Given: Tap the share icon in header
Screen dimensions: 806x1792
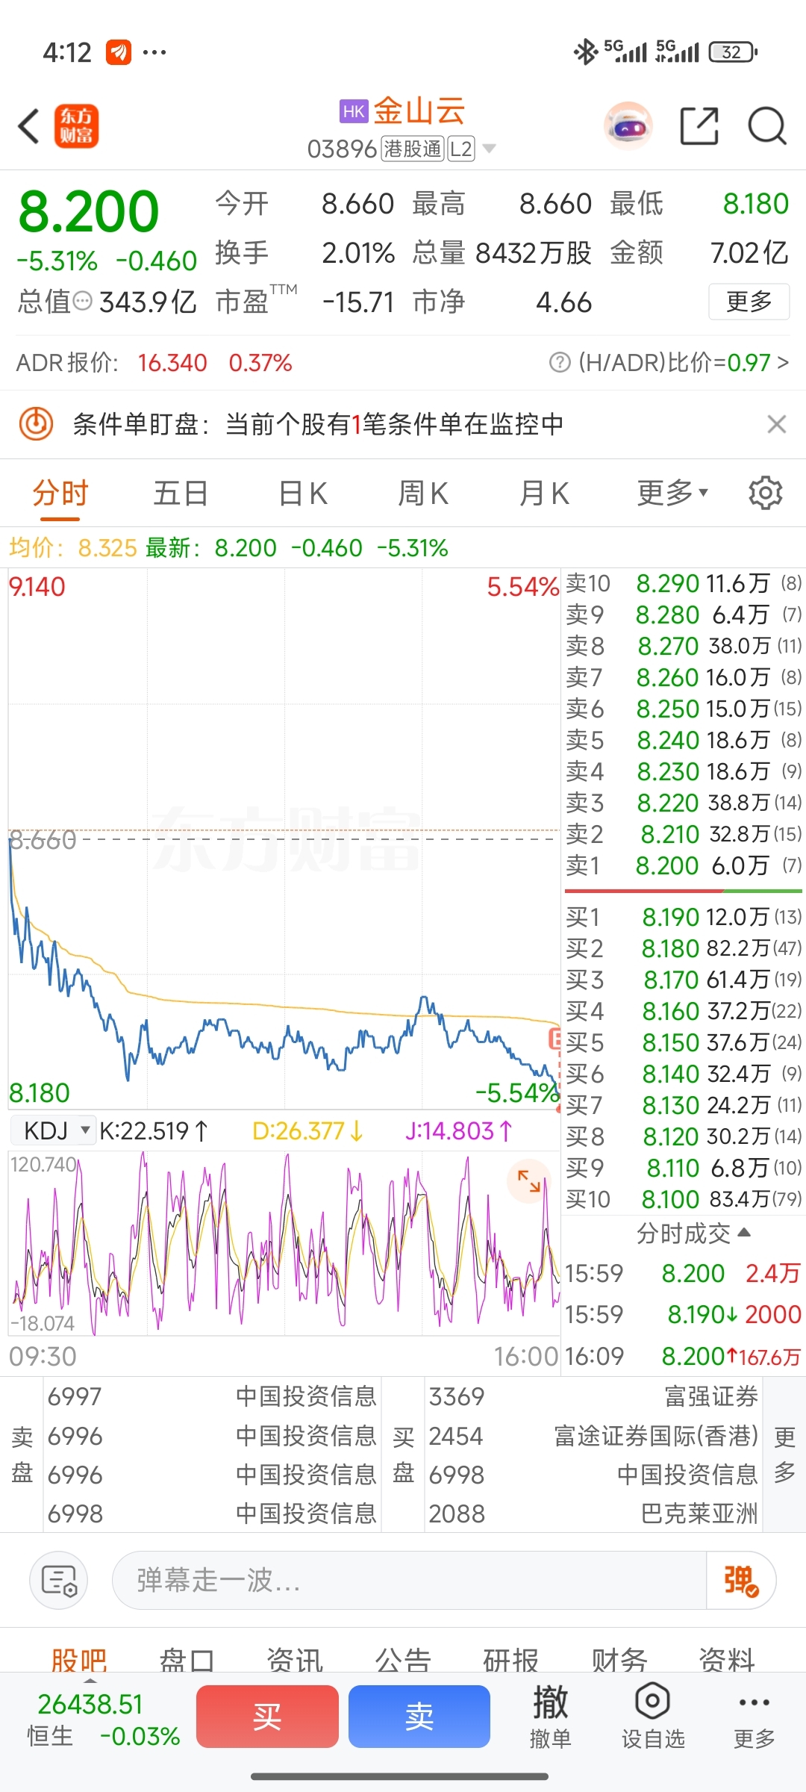Looking at the screenshot, I should (699, 125).
